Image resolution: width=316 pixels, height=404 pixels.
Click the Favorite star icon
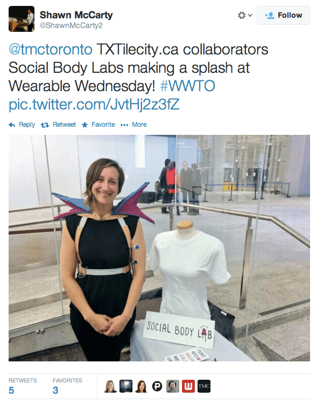(x=85, y=125)
